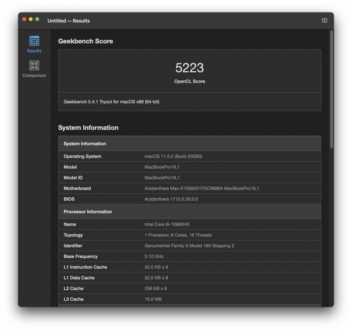Click the 'L1 Data Cache' row label
Image resolution: width=352 pixels, height=331 pixels.
[79, 278]
